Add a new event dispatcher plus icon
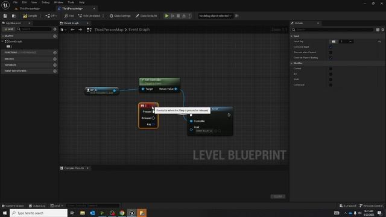The image size is (386, 217). (55, 71)
